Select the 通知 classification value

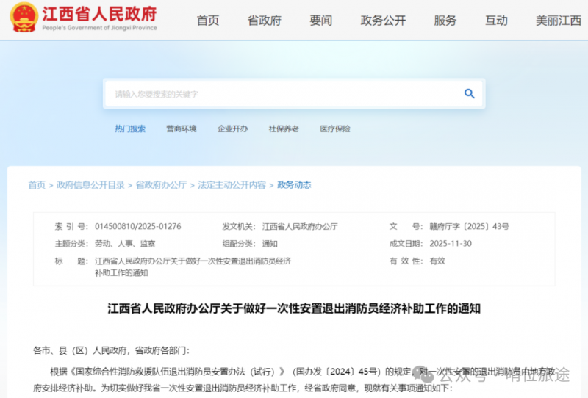pos(270,244)
